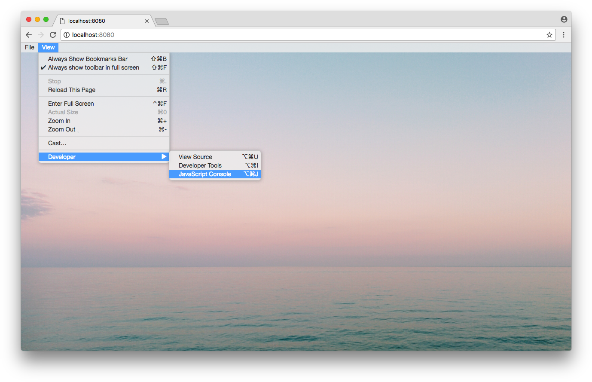Choose Zoom In from View menu
The height and width of the screenshot is (382, 592).
click(x=104, y=121)
